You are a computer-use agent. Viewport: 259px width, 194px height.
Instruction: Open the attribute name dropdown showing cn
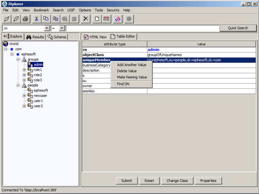coord(47,28)
